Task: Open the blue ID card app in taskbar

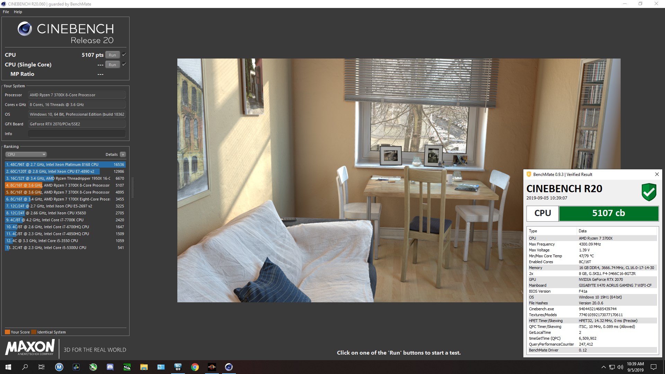Action: pos(161,367)
